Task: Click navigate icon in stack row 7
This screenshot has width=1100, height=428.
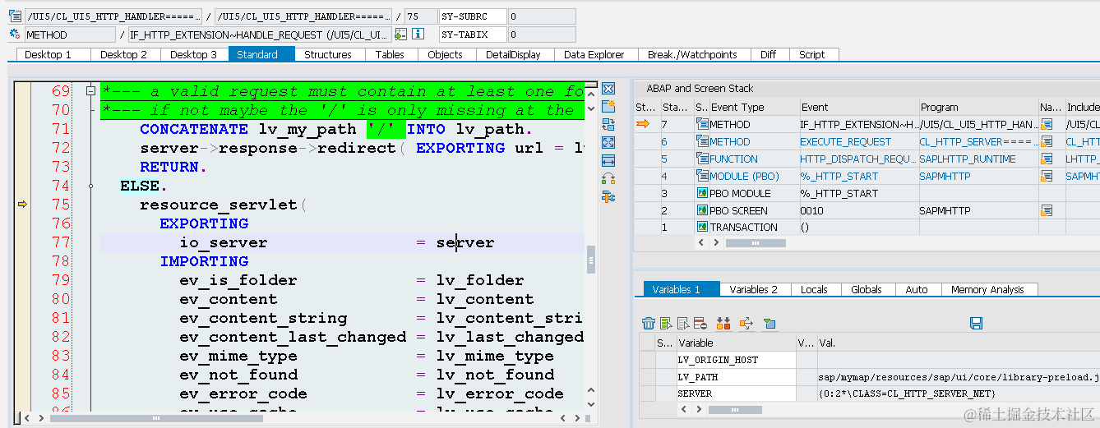Action: click(1047, 124)
